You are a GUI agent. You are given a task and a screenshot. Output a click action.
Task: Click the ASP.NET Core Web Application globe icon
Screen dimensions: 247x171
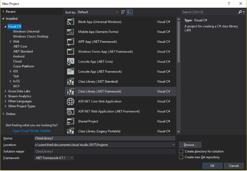coord(70,101)
